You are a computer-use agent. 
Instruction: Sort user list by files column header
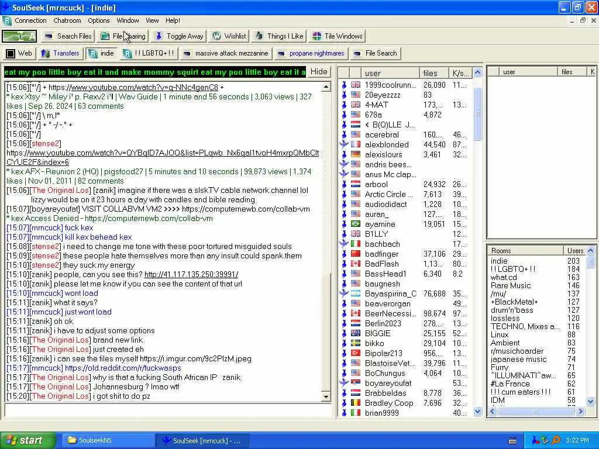[433, 73]
